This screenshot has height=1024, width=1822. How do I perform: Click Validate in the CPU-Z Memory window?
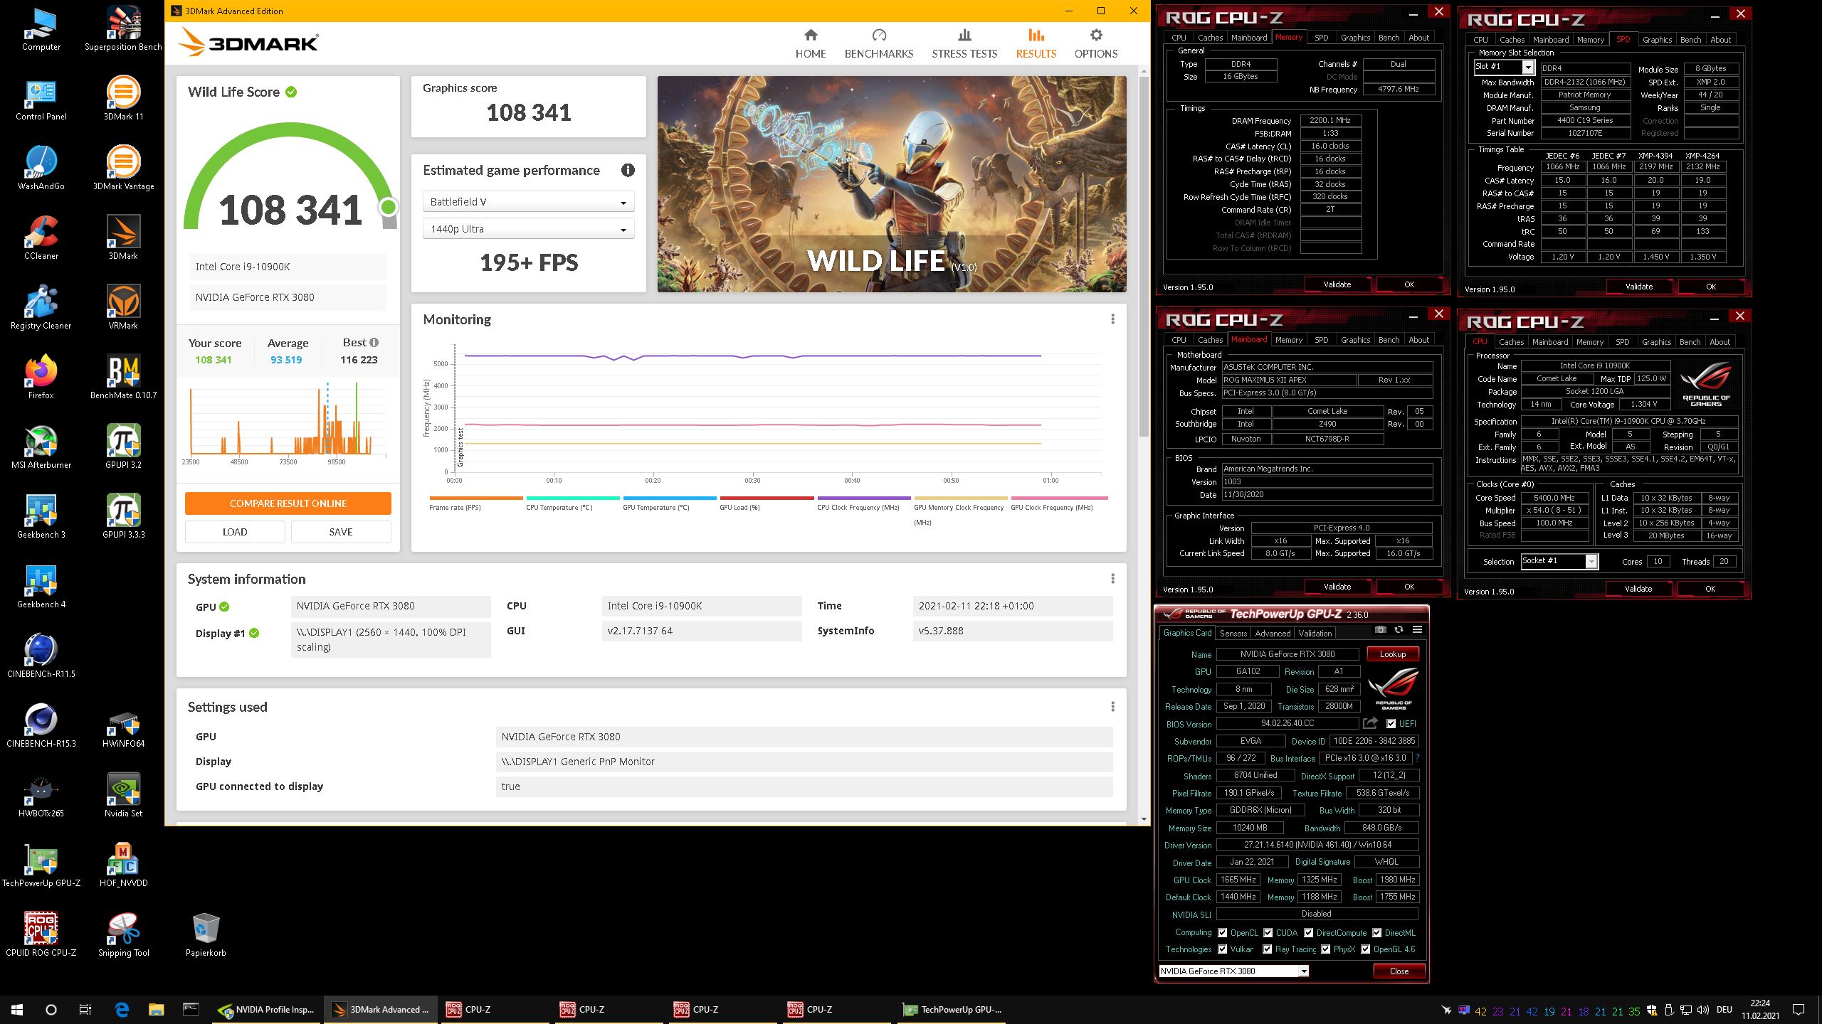[x=1337, y=284]
